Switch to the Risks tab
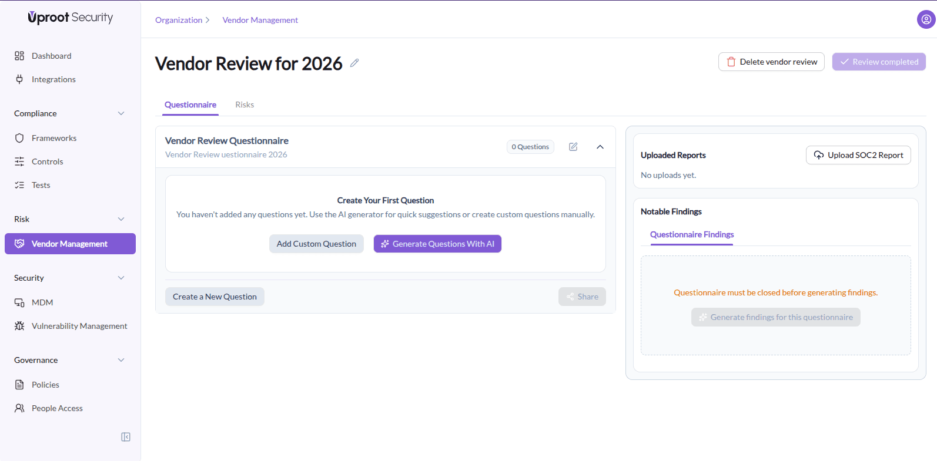Image resolution: width=937 pixels, height=461 pixels. coord(245,105)
